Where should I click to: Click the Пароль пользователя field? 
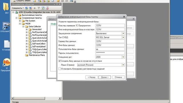[x=110, y=53]
